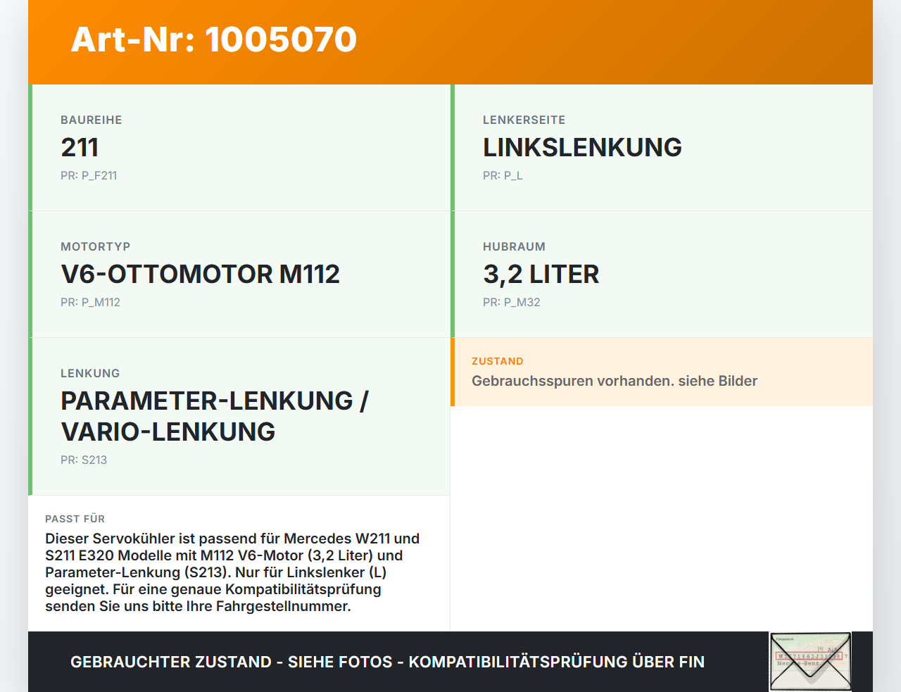This screenshot has width=901, height=692.
Task: Click the green accent bar beside BAUREIHE
Action: pos(30,147)
